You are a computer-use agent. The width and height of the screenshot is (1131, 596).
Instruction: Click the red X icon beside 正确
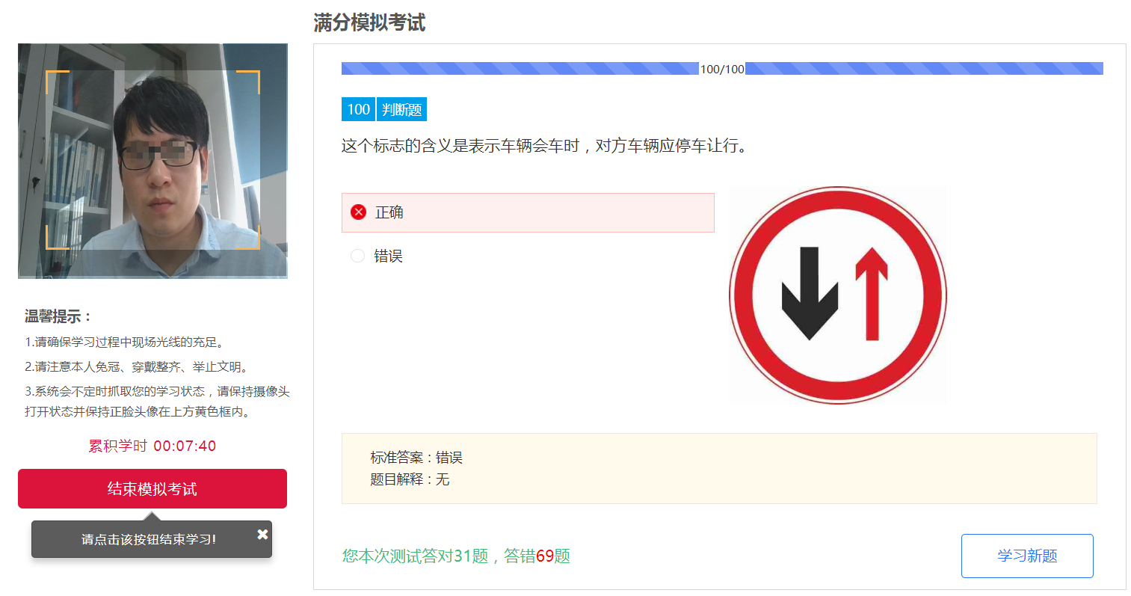tap(359, 212)
